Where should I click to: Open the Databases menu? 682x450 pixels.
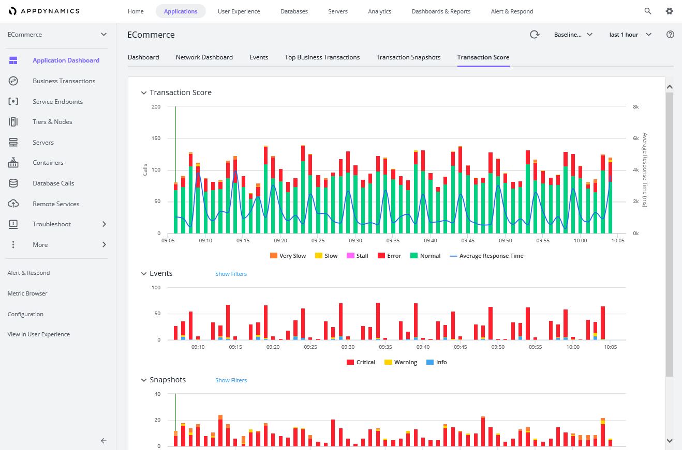coord(294,11)
